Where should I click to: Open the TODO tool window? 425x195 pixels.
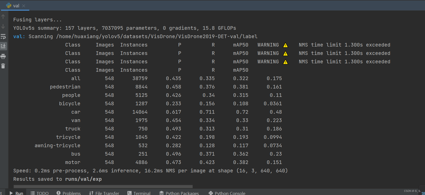[x=39, y=193]
